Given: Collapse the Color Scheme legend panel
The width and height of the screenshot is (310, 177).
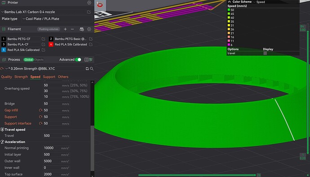Looking at the screenshot, I should tap(229, 2).
